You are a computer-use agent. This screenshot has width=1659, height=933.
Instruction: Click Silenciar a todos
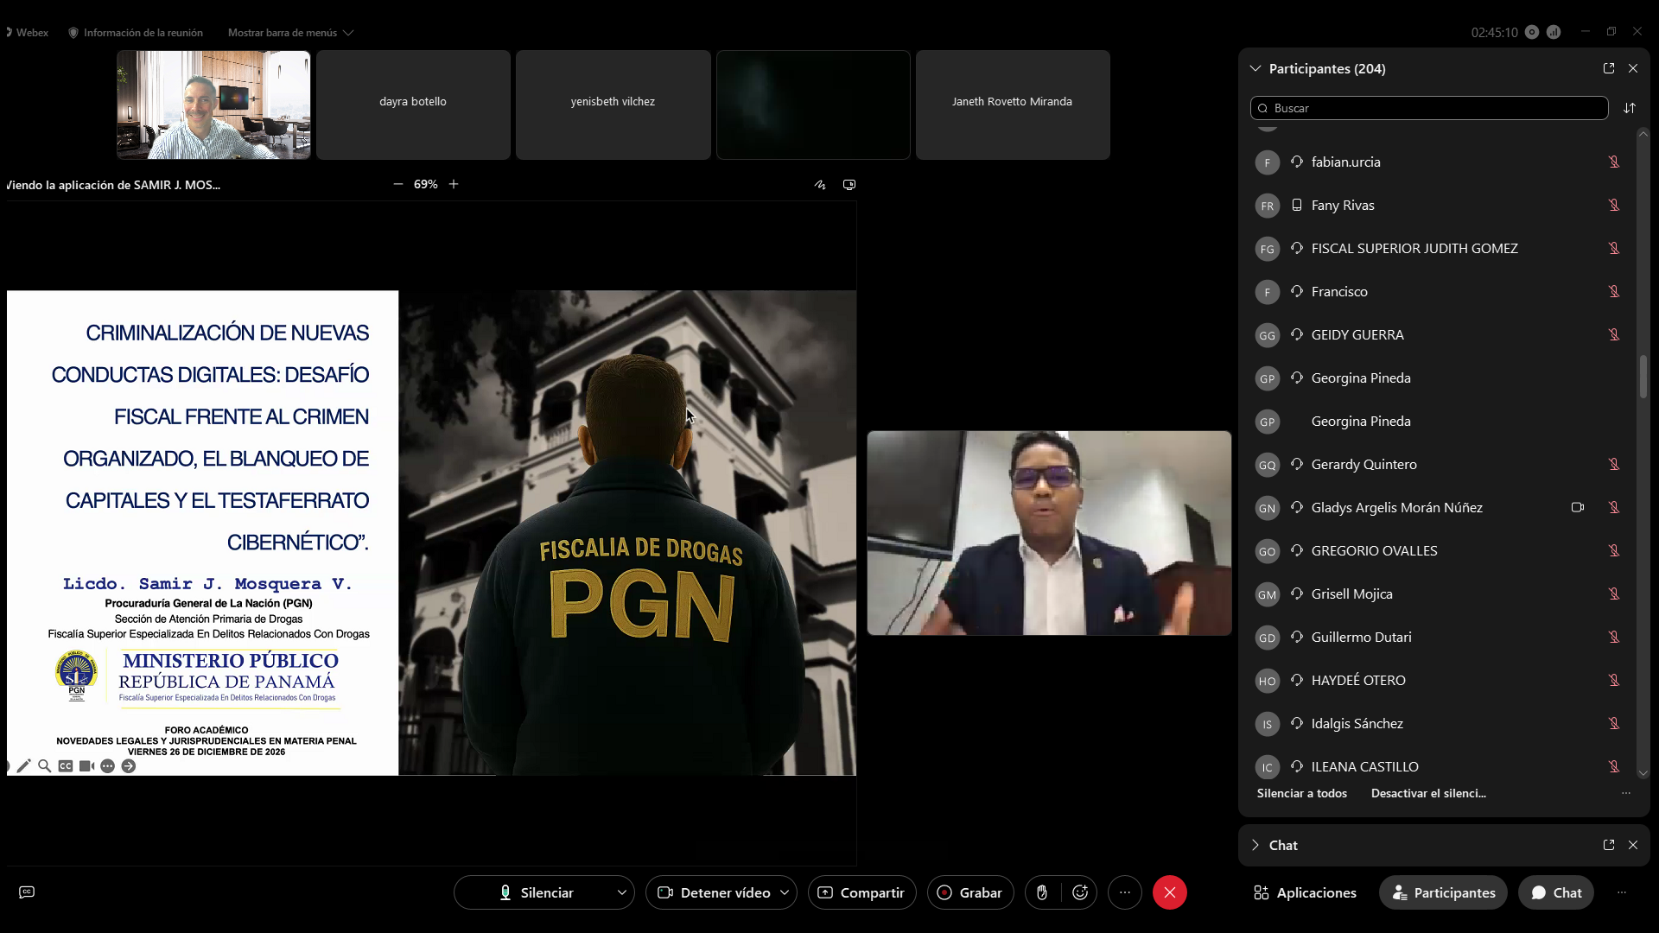[x=1301, y=793]
